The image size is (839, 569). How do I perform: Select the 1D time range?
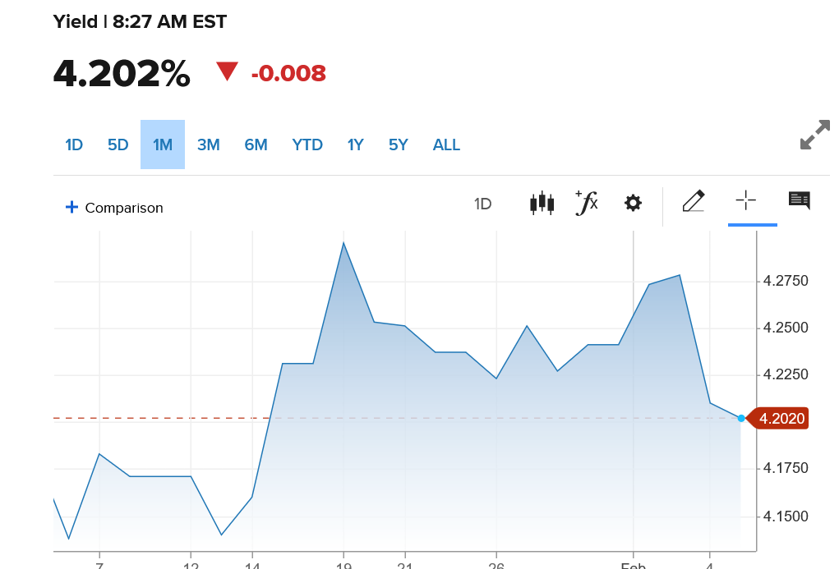[x=74, y=145]
